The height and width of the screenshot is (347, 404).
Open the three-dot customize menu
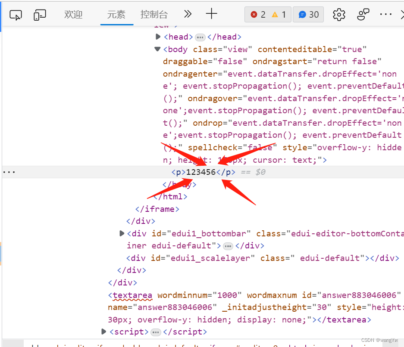386,14
